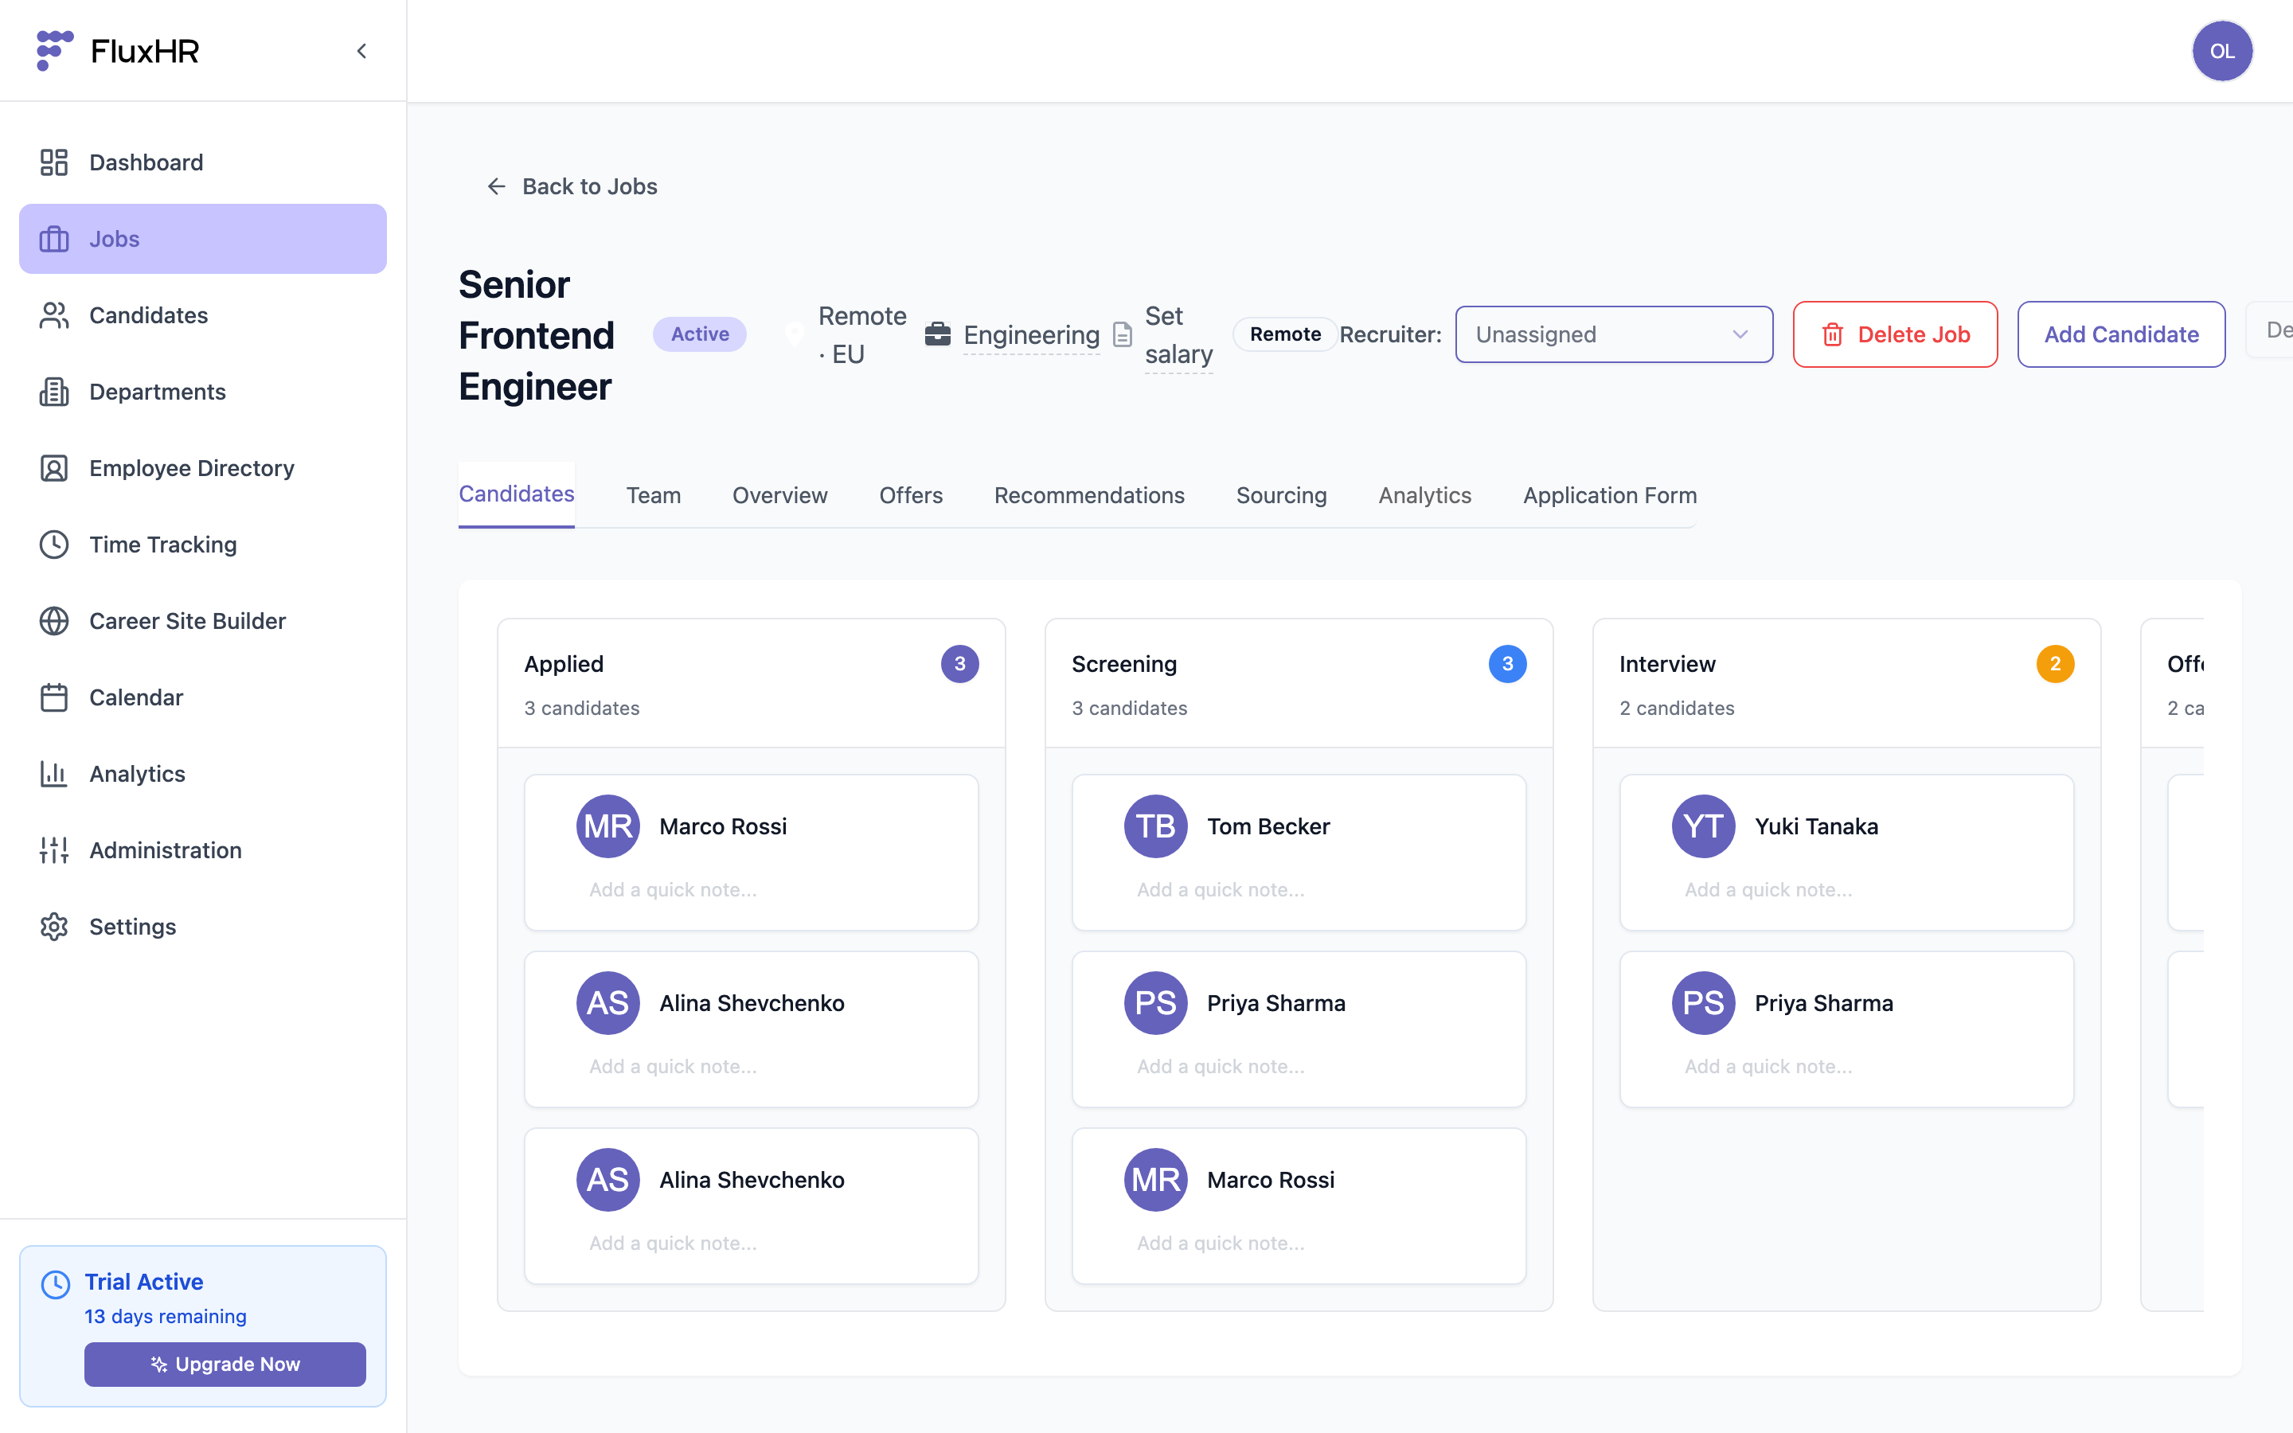The height and width of the screenshot is (1433, 2293).
Task: Click the Career Site Builder globe icon
Action: pyautogui.click(x=54, y=621)
